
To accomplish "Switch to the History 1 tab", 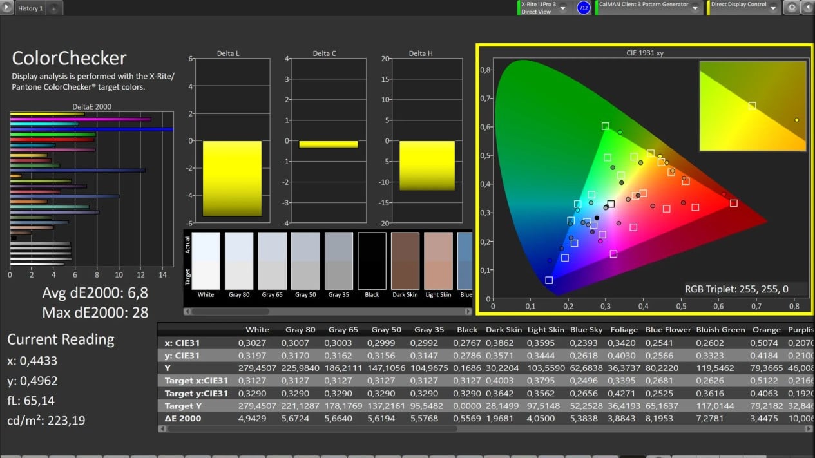I will (x=30, y=9).
